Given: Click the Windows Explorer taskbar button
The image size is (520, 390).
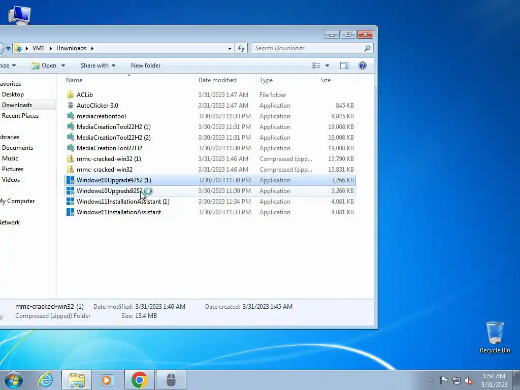Looking at the screenshot, I should coord(77,380).
